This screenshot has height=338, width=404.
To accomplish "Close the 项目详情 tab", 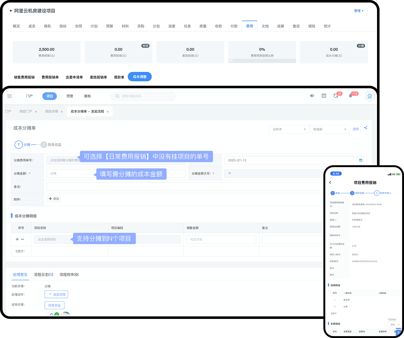I will click(61, 112).
